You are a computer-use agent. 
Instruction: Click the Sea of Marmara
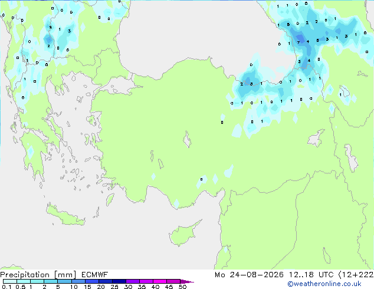coord(118,86)
